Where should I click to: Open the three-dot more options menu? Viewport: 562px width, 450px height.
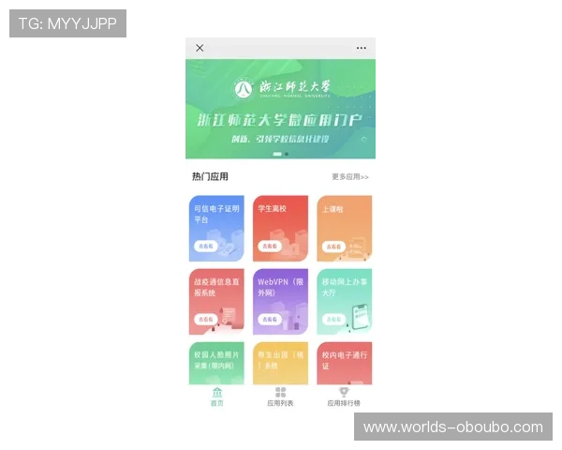361,48
